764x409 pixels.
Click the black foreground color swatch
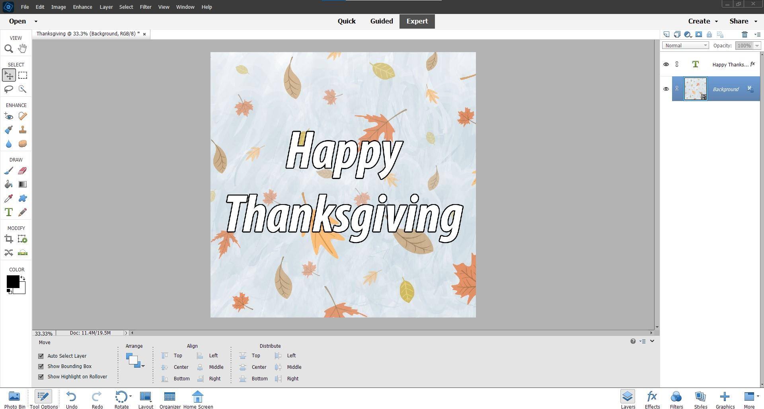(12, 281)
